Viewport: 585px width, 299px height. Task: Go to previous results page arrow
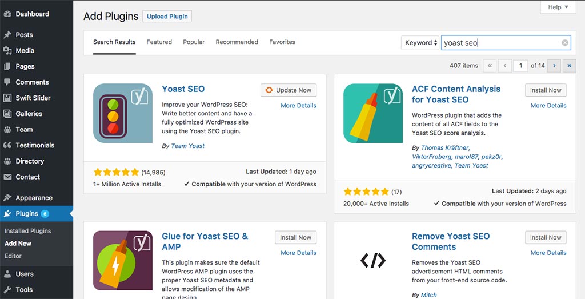[505, 66]
